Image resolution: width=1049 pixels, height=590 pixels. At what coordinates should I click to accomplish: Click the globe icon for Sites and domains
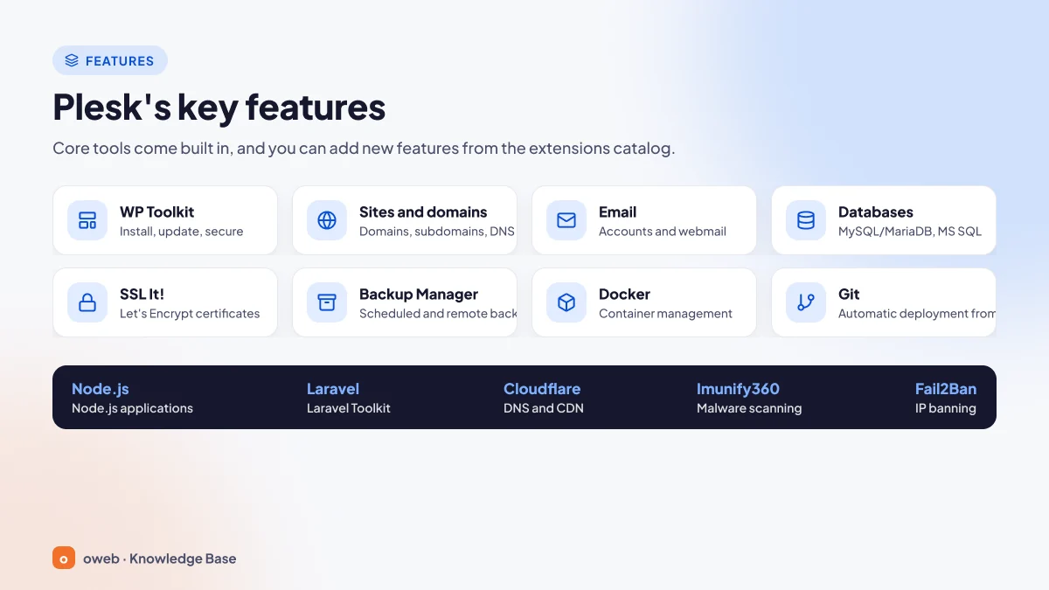point(327,220)
